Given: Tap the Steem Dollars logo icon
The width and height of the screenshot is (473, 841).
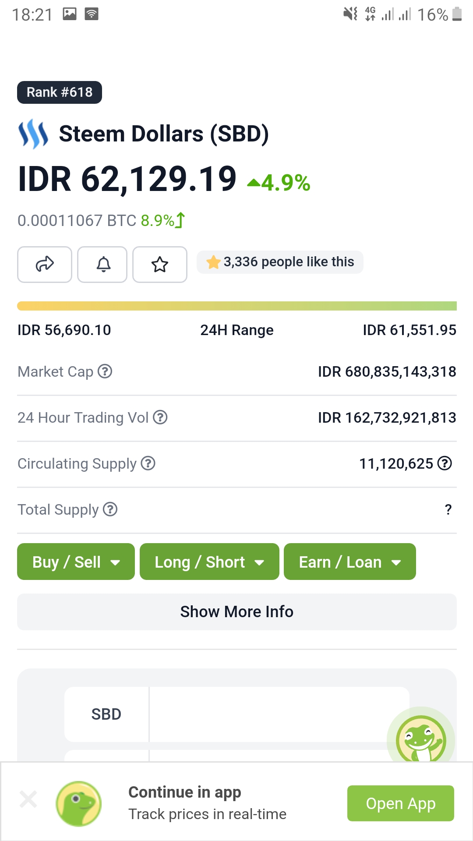Looking at the screenshot, I should coord(33,134).
